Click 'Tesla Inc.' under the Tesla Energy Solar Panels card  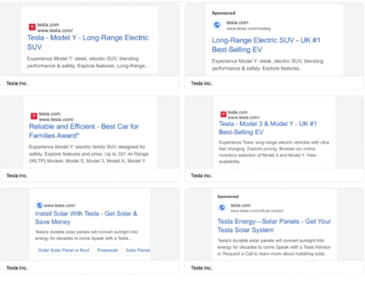pos(201,268)
